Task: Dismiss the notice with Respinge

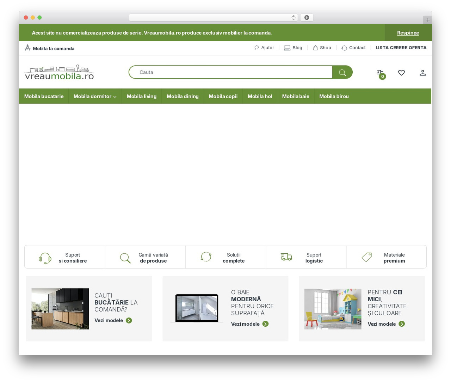Action: [408, 33]
